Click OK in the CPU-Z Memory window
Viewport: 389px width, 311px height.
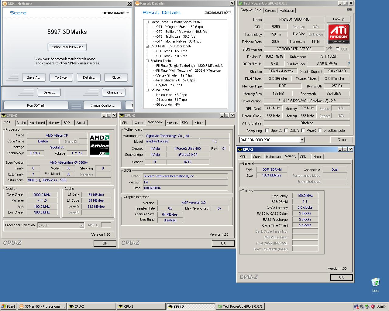[x=341, y=277]
